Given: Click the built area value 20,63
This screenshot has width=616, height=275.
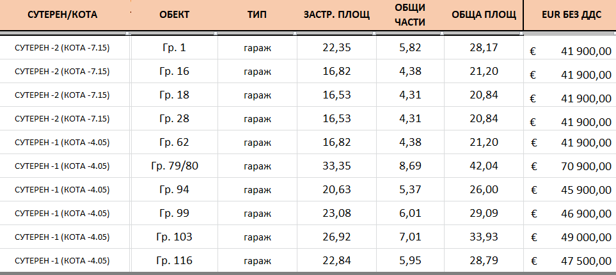Looking at the screenshot, I should coord(336,190).
